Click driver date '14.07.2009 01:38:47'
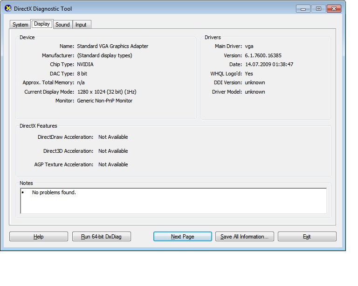Screen dimensions: 358x286 tap(269, 64)
